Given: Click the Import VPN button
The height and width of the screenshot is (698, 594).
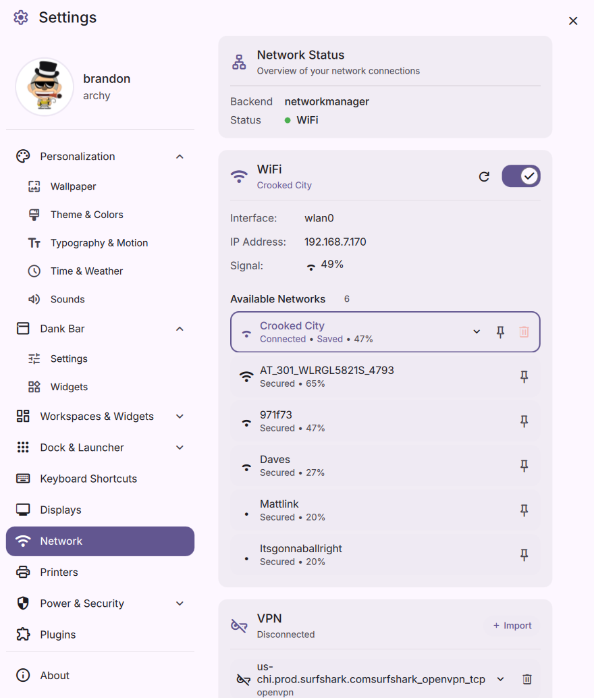Looking at the screenshot, I should tap(512, 626).
